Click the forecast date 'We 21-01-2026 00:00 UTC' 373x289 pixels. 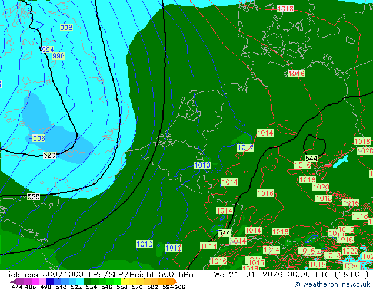pos(272,275)
